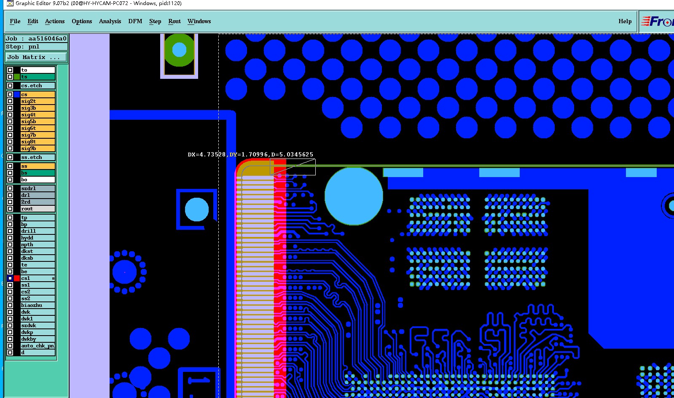Toggle the highlighted checkbox for layer cs1

[10, 278]
